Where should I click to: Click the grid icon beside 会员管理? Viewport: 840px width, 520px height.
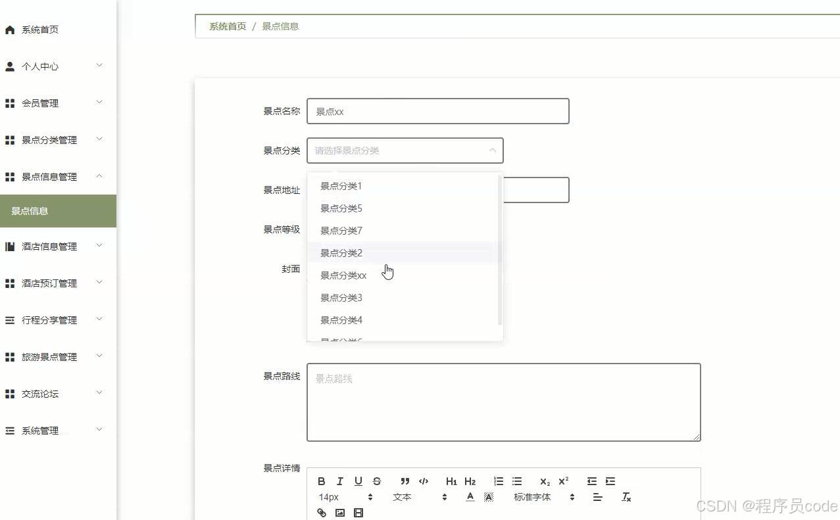[10, 103]
